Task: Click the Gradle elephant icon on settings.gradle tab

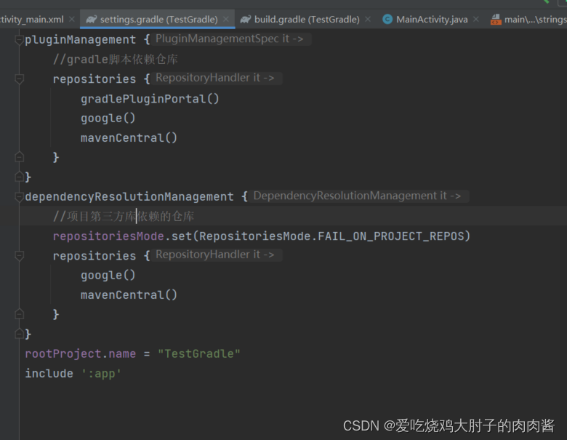Action: 91,20
